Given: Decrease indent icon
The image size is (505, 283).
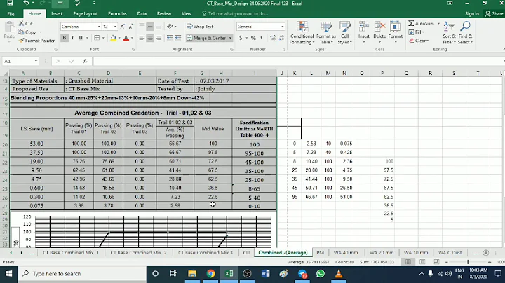Looking at the screenshot, I should click(170, 38).
